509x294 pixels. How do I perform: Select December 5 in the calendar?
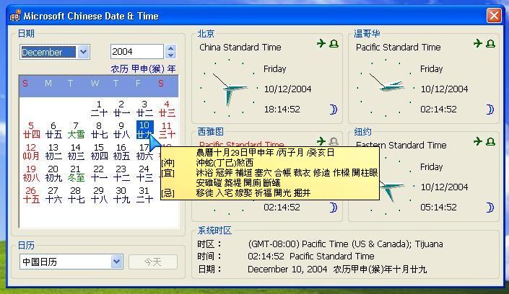point(31,130)
